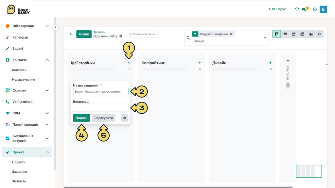Add a task in Дизайн column
This screenshot has height=188, width=335.
pos(270,63)
